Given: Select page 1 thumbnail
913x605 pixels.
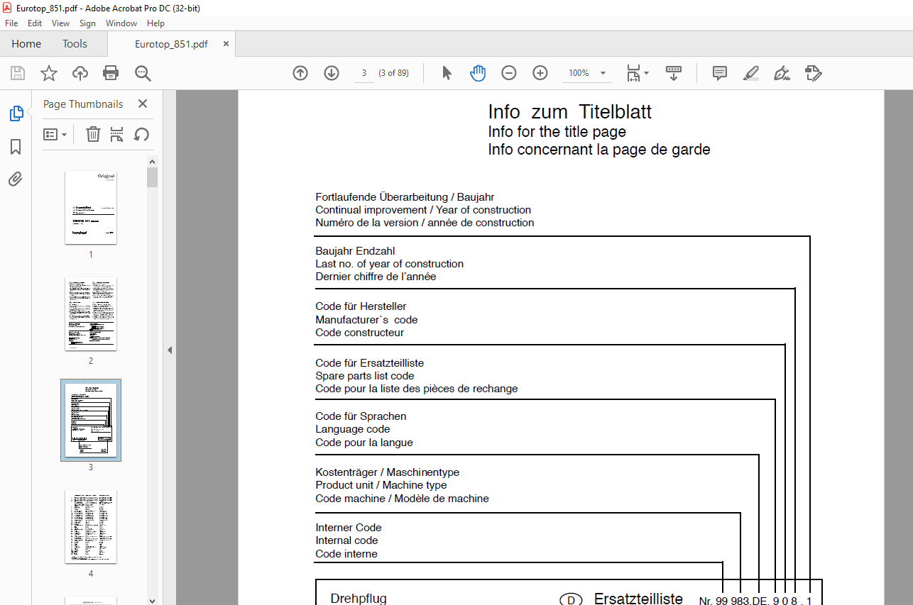Looking at the screenshot, I should (91, 207).
